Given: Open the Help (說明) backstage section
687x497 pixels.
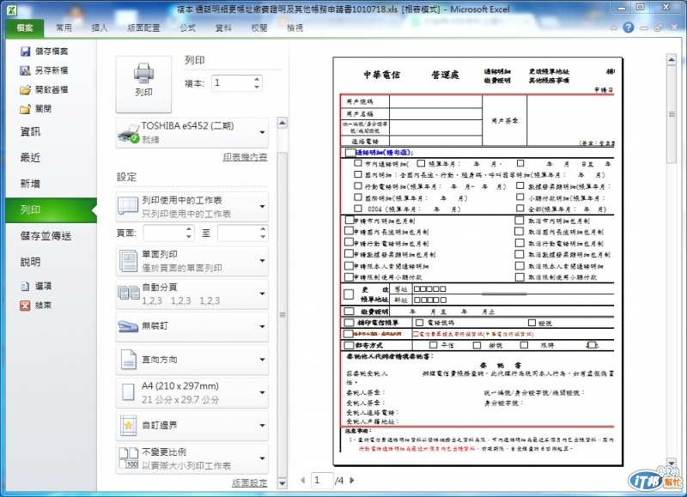Looking at the screenshot, I should coord(51,262).
